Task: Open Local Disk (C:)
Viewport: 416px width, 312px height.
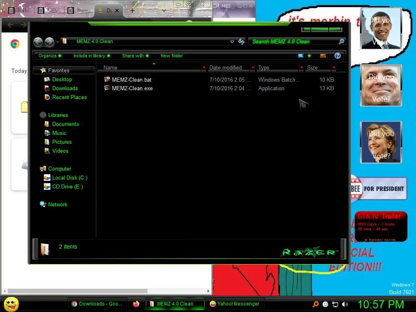Action: click(x=69, y=178)
